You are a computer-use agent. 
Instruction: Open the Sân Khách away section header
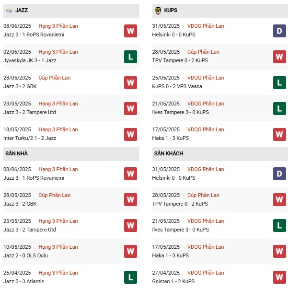[x=220, y=154]
